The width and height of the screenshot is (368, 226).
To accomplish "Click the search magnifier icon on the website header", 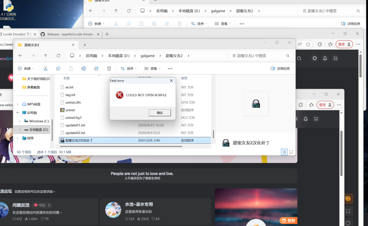I will (x=299, y=58).
